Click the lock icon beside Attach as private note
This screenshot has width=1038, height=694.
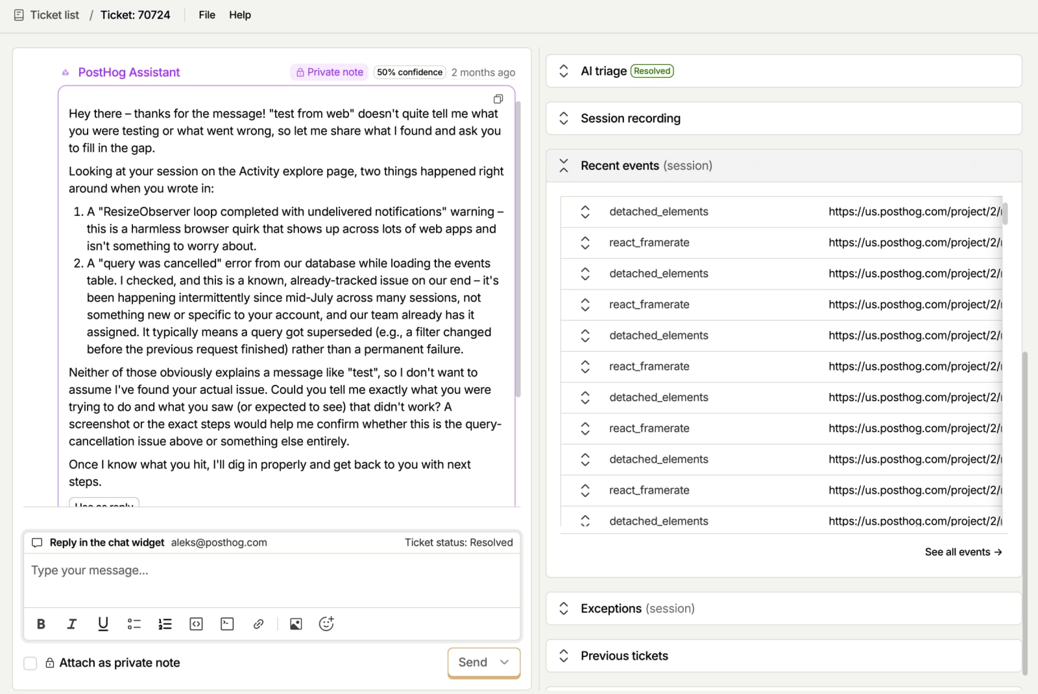point(49,663)
